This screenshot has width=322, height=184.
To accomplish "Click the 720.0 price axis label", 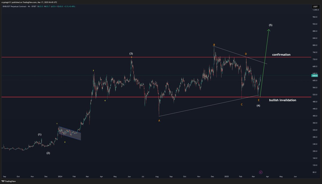I will [315, 59].
